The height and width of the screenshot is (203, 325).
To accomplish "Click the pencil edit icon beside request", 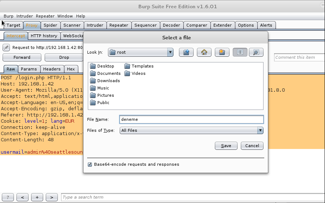I will click(x=6, y=47).
